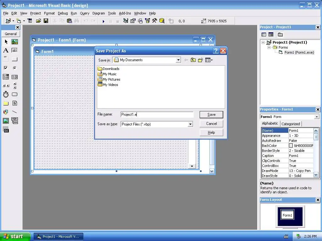The width and height of the screenshot is (322, 241).
Task: Click Form1 thumbnail in Form Layout
Action: (287, 215)
